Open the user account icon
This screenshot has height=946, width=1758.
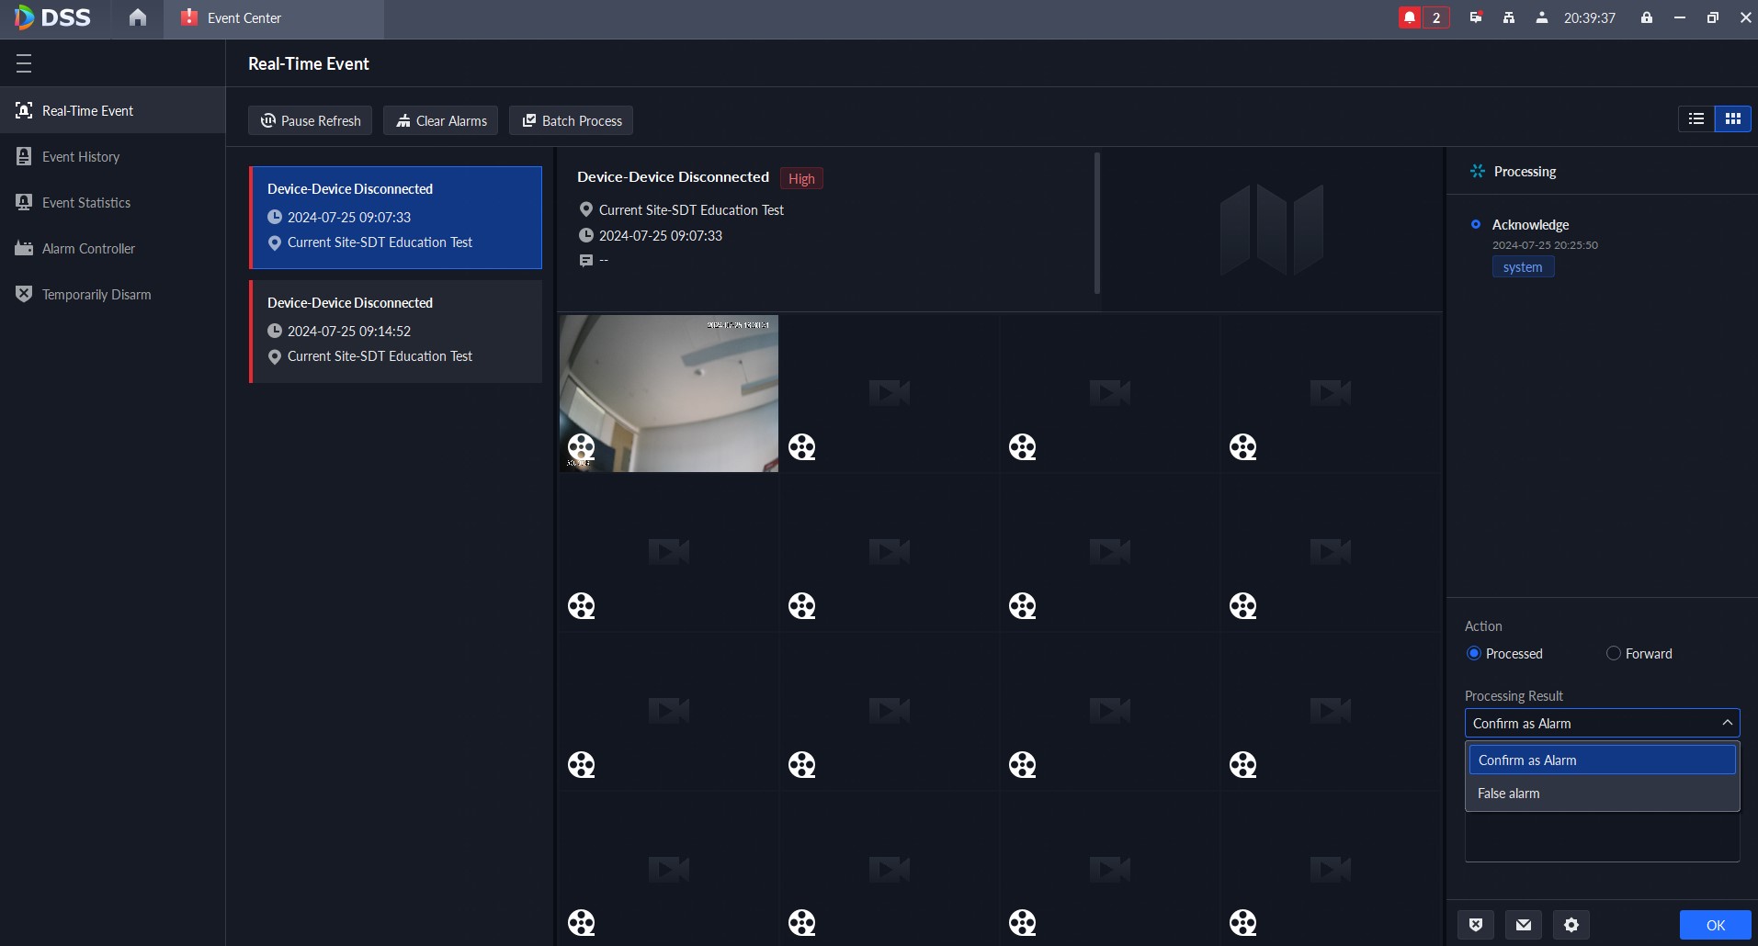tap(1543, 17)
